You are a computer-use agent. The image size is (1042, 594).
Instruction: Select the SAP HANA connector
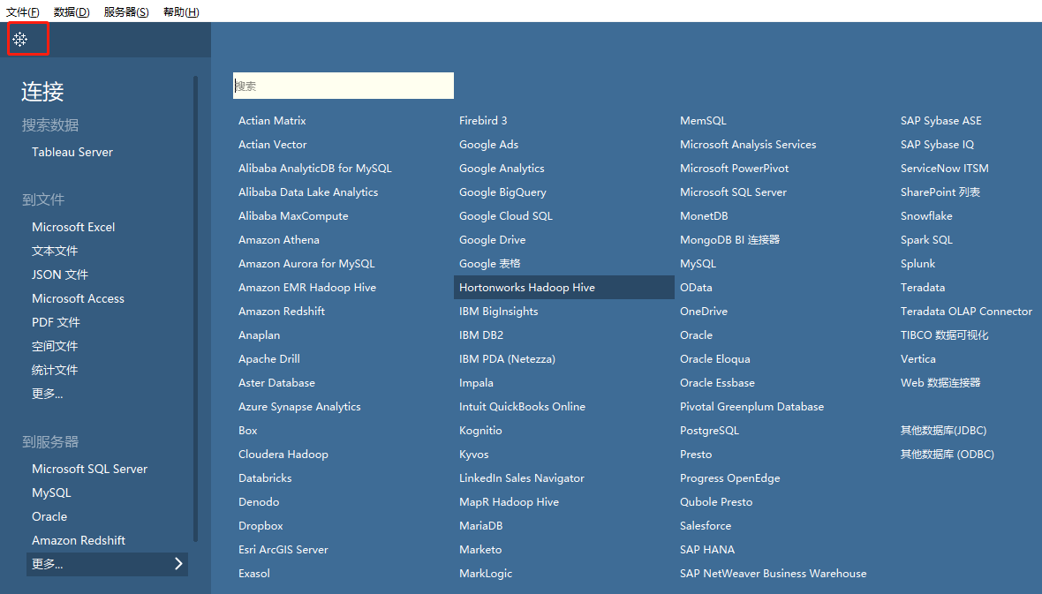707,550
